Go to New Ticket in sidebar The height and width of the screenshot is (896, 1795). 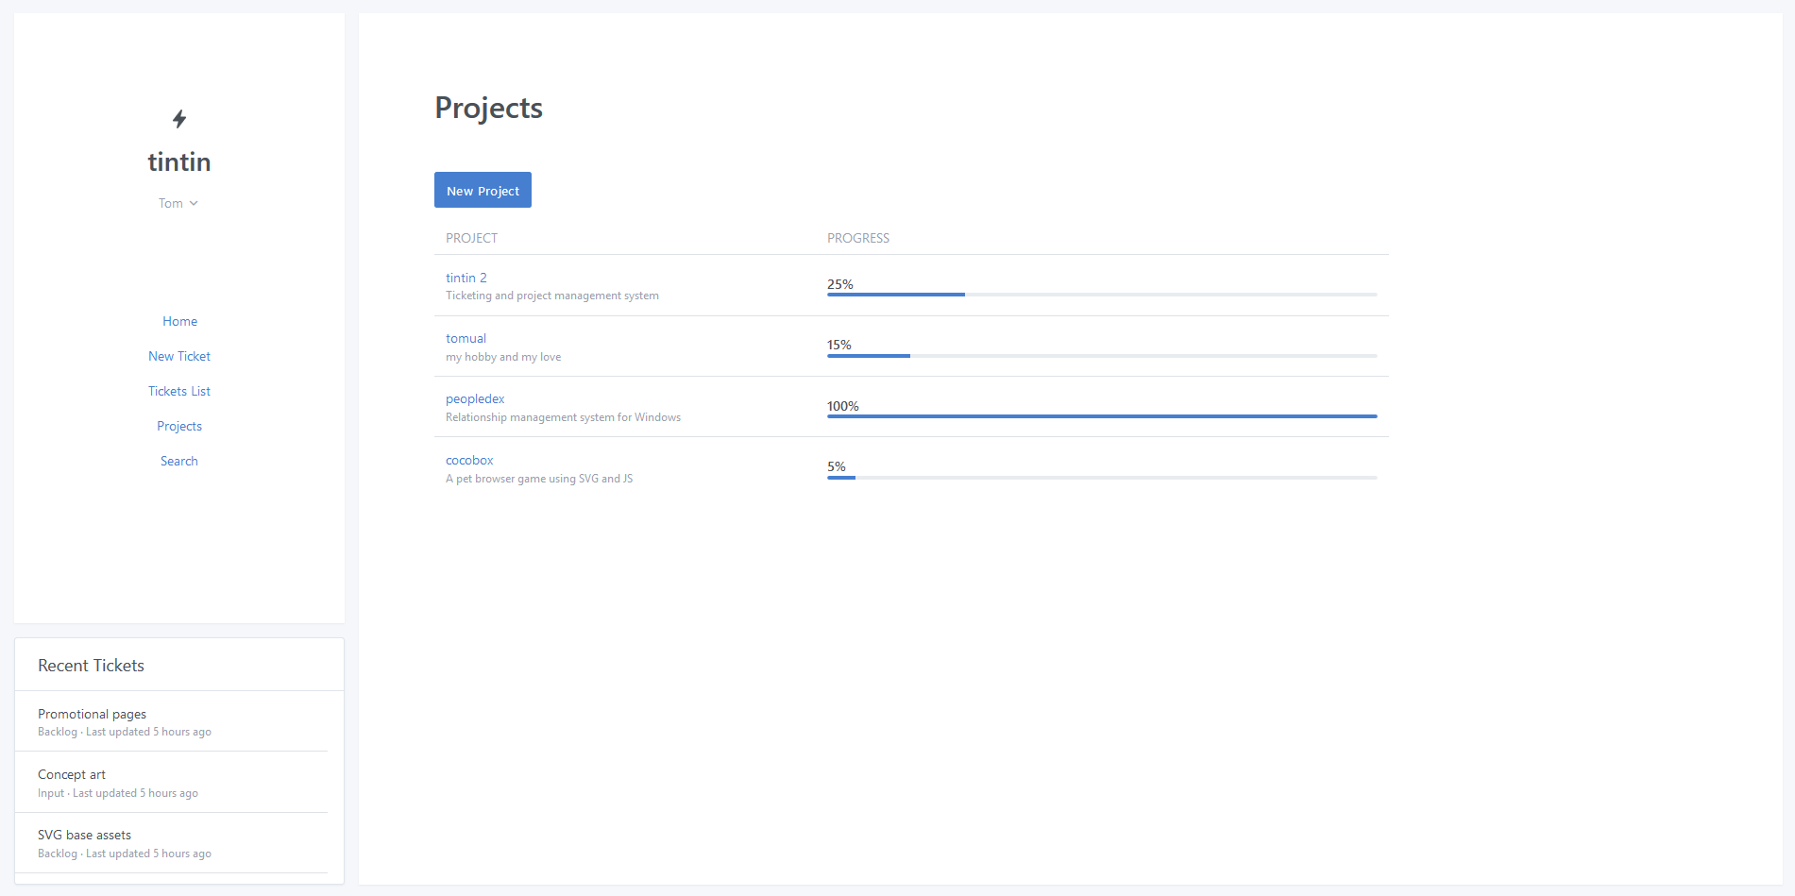tap(179, 356)
